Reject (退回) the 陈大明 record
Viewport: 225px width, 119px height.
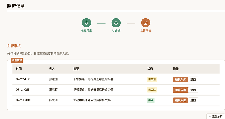point(193,100)
